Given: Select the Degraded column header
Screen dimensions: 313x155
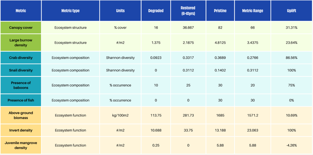Looking at the screenshot, I should 156,11.
